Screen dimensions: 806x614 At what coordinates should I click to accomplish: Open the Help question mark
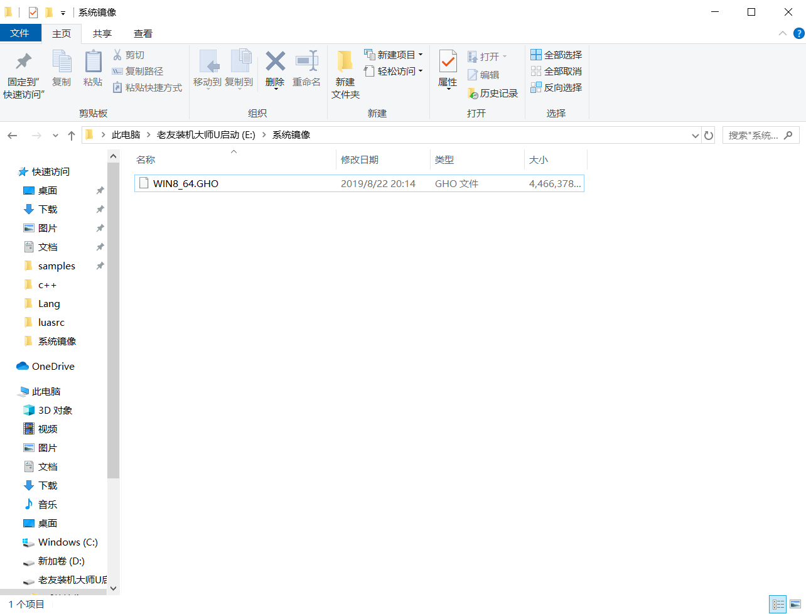click(x=799, y=33)
